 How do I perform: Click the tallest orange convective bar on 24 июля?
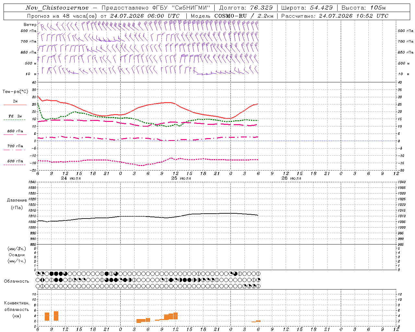pyautogui.click(x=56, y=316)
